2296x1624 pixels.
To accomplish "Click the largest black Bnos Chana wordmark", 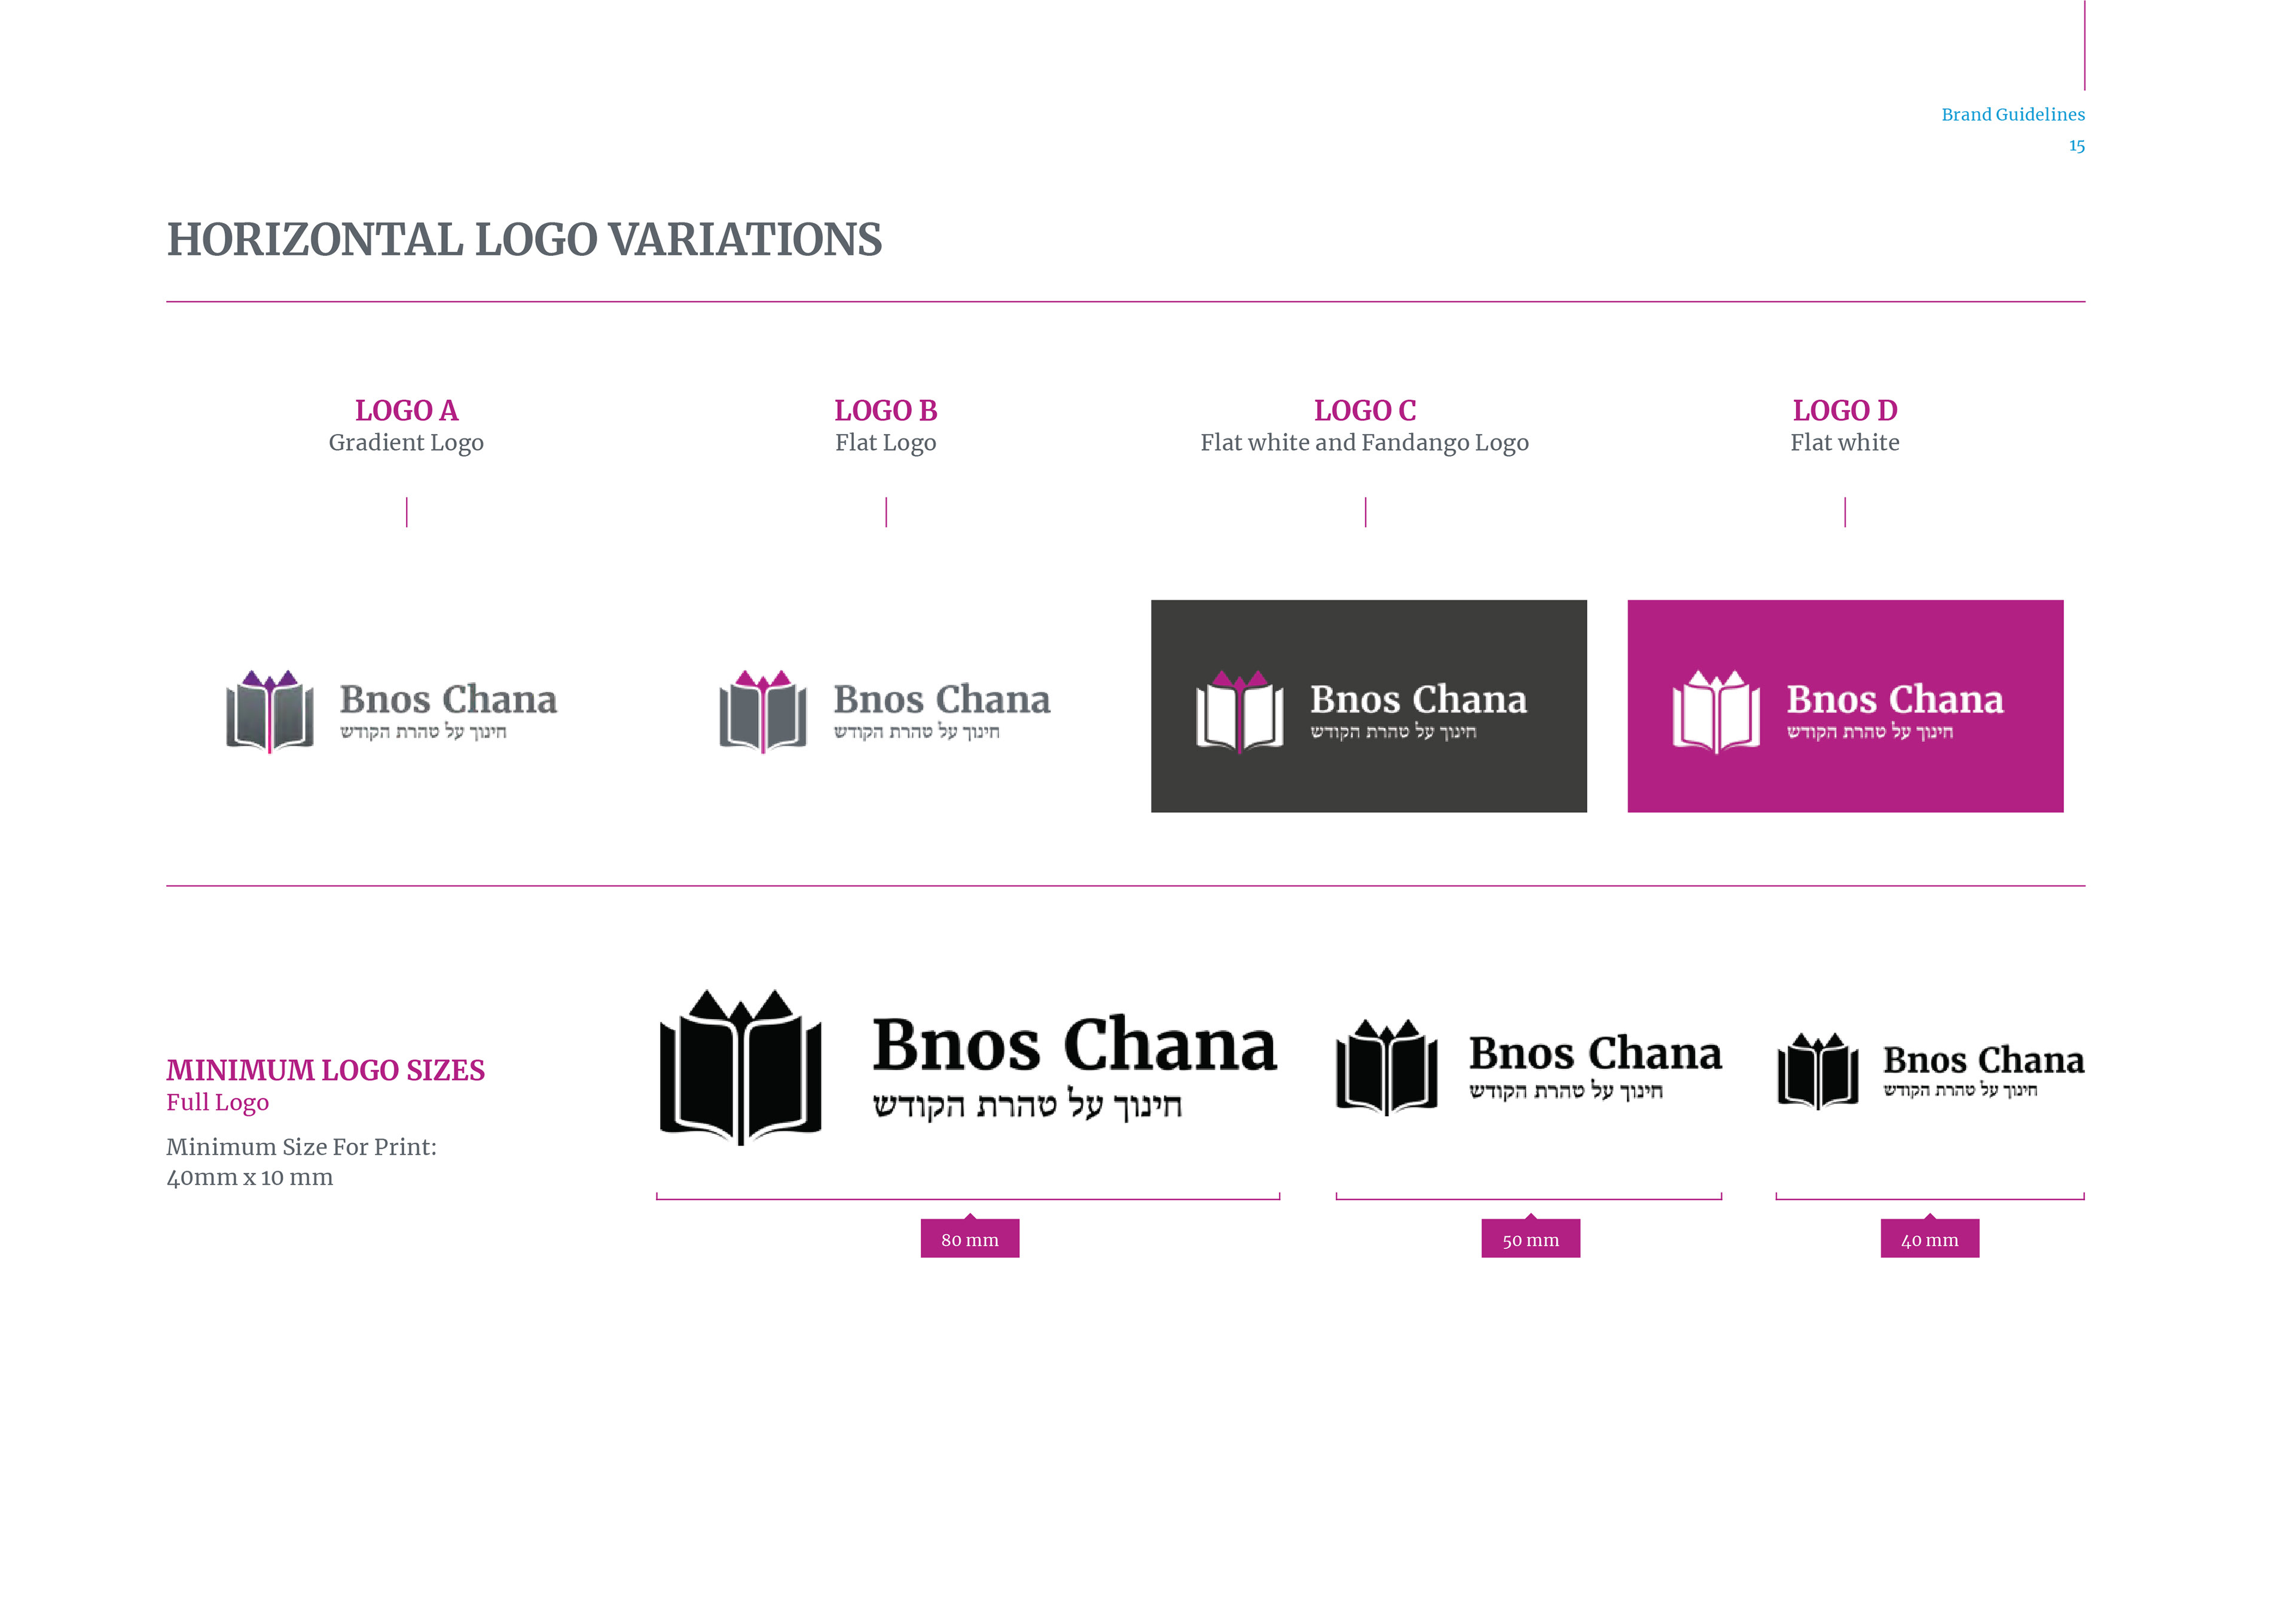I will point(1074,1045).
